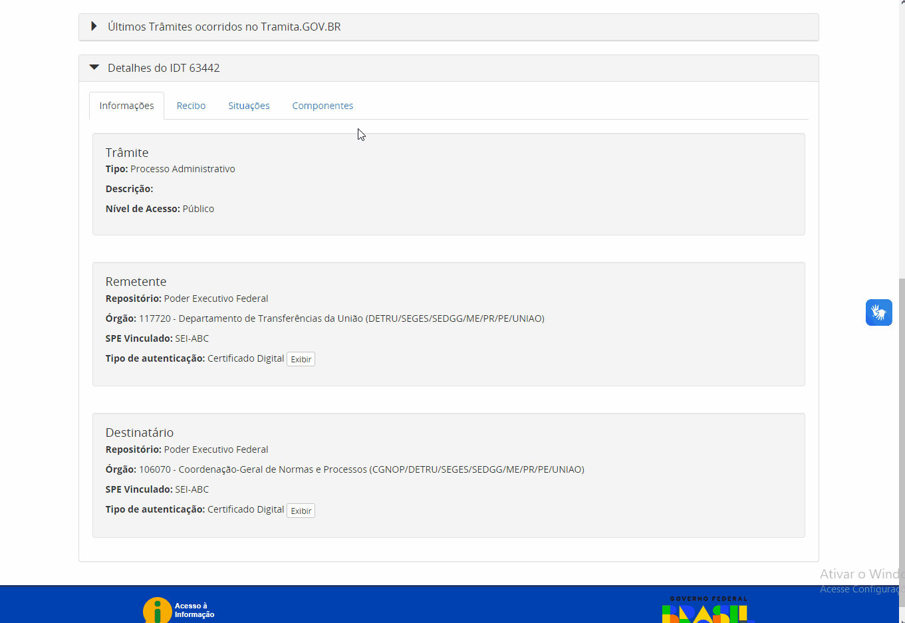Select 'Certificado Digital' text under Destinatário
This screenshot has height=623, width=905.
(x=246, y=509)
